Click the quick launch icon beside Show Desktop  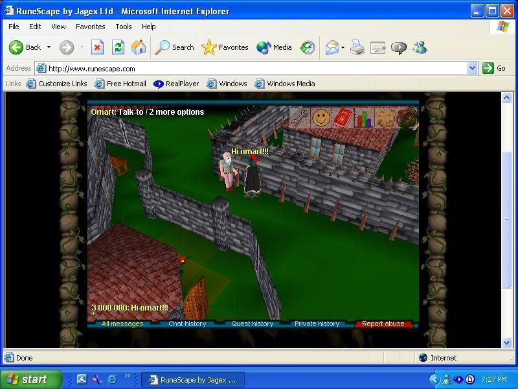click(96, 379)
